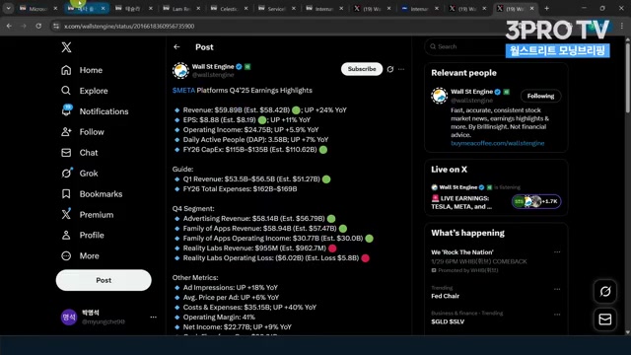Close the Microsoft tab
Screen dimensions: 631x355
pyautogui.click(x=55, y=9)
